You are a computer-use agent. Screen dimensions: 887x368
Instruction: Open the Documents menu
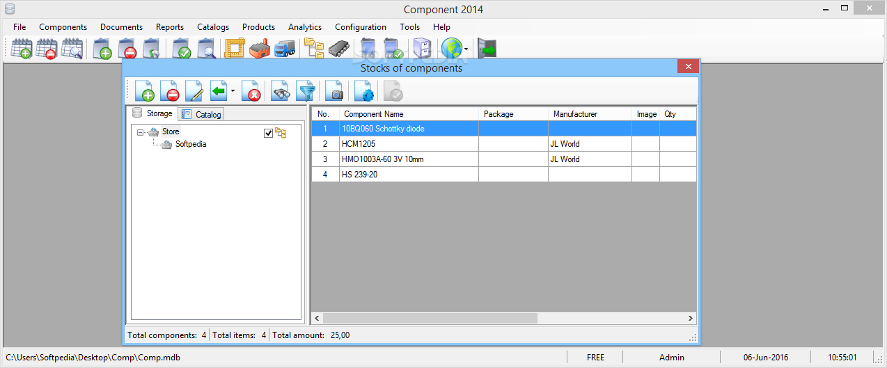(121, 27)
